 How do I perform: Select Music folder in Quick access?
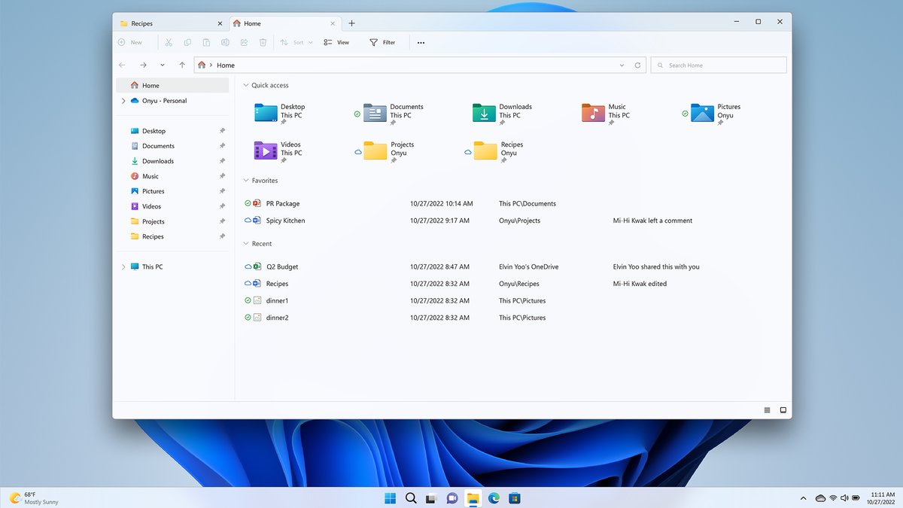click(x=605, y=113)
